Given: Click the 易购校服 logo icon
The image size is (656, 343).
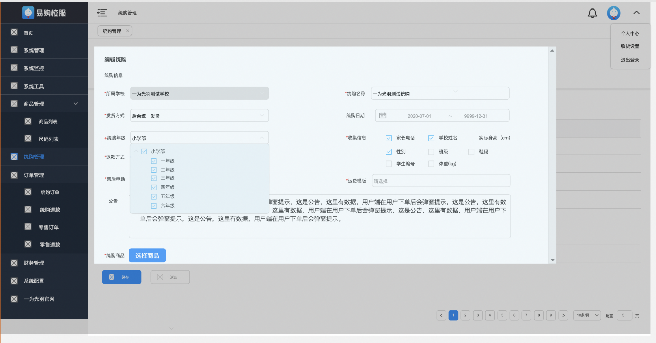Looking at the screenshot, I should click(x=28, y=13).
